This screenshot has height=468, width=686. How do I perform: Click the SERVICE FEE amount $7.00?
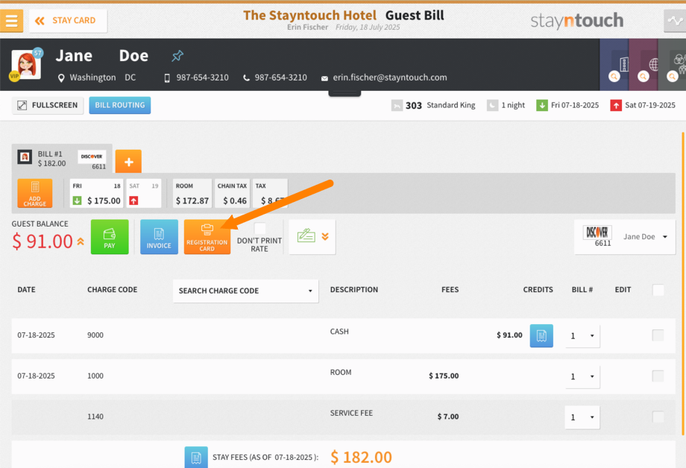coord(448,417)
